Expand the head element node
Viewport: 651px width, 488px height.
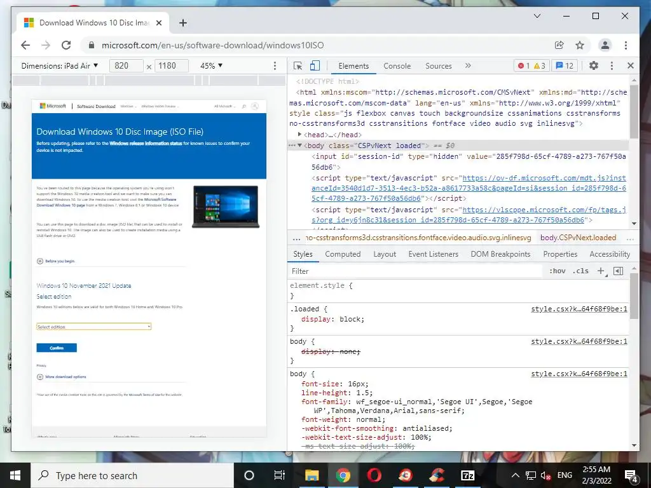click(x=299, y=135)
